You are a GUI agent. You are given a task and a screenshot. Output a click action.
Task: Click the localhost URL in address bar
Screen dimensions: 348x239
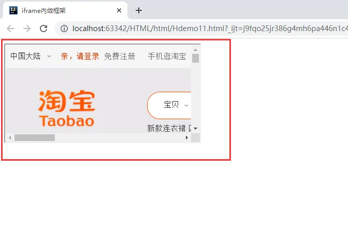pyautogui.click(x=210, y=29)
